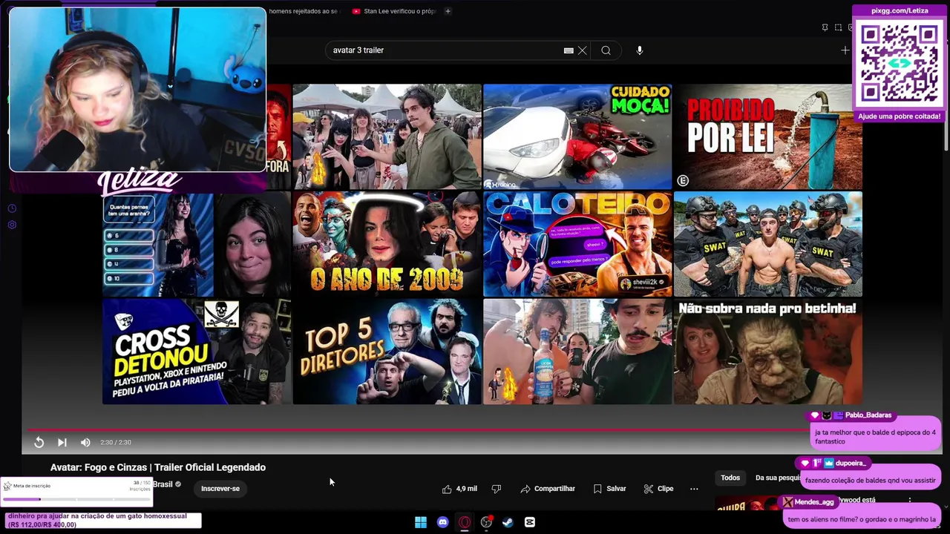Click the 2:30 / 2:30 time display
This screenshot has width=950, height=534.
click(x=116, y=442)
